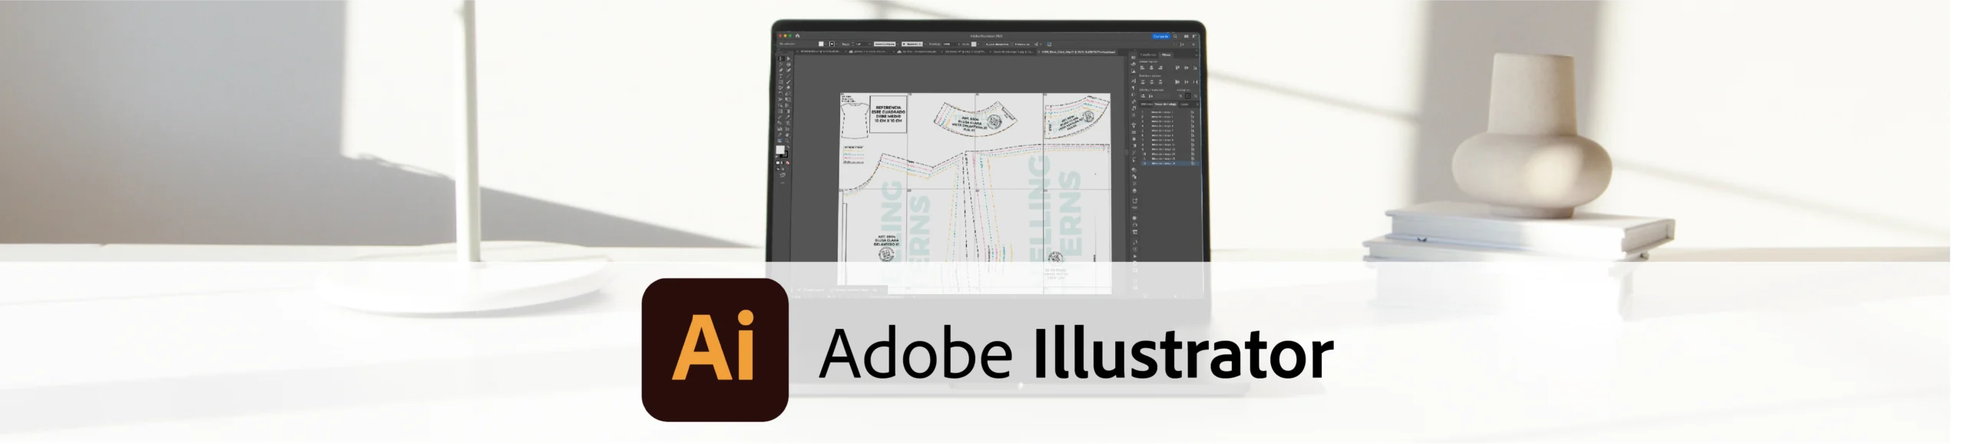Click the vertical align top icon

click(x=1177, y=68)
